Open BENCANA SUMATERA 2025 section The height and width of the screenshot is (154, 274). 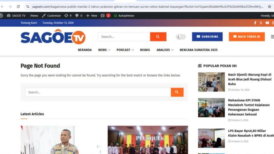tap(199, 50)
